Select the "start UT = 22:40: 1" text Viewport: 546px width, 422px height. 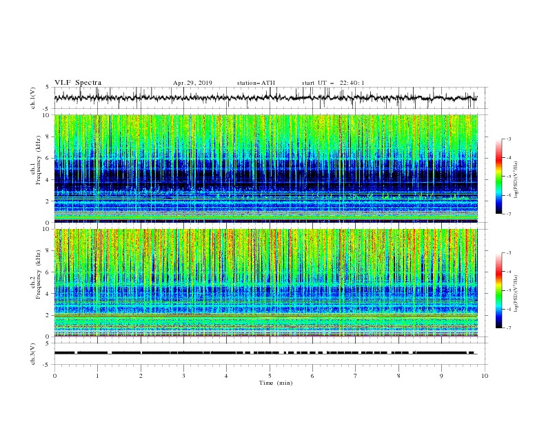(333, 83)
